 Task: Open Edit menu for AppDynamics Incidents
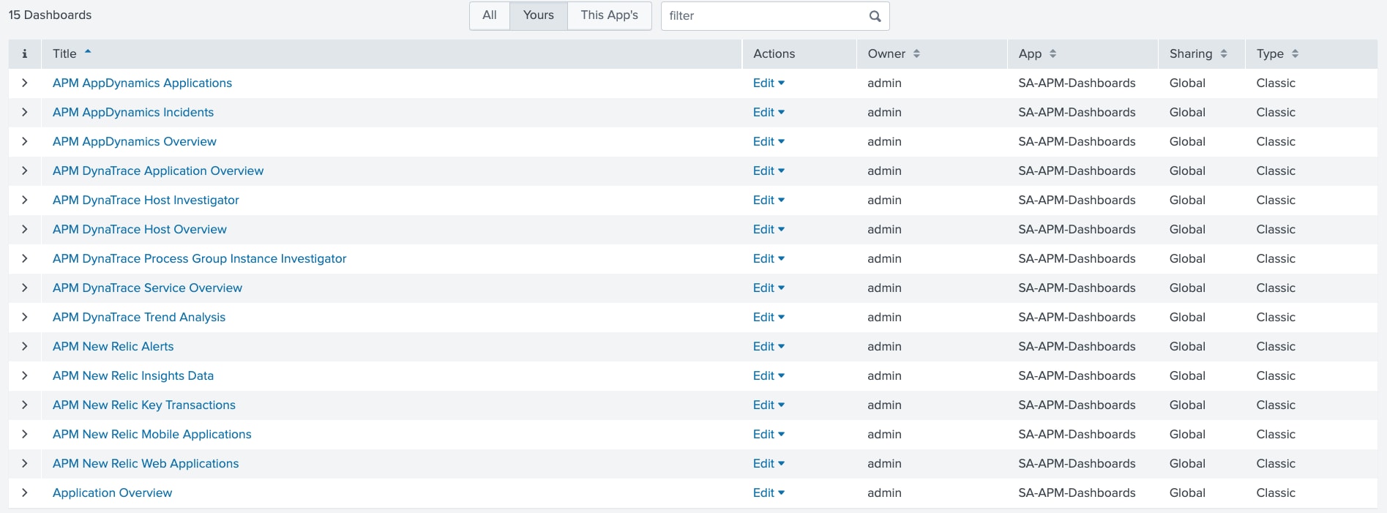pos(769,112)
